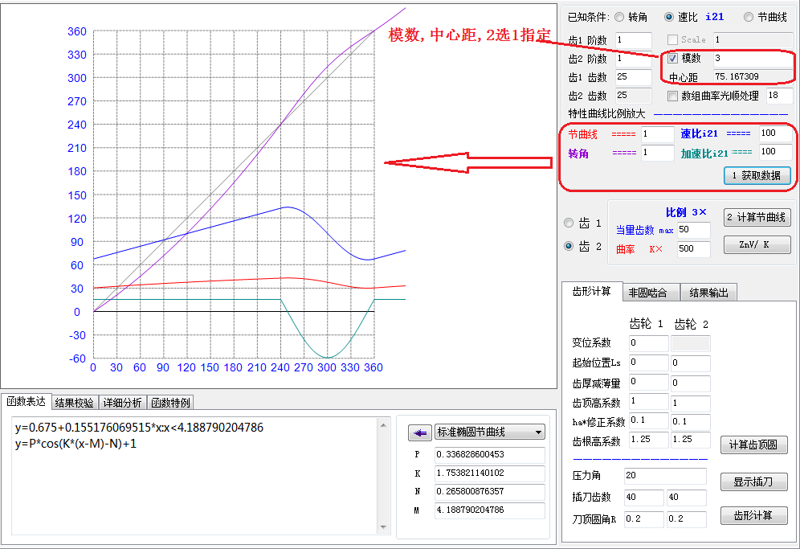
Task: Uncheck the 模数 checkbox
Action: [672, 59]
